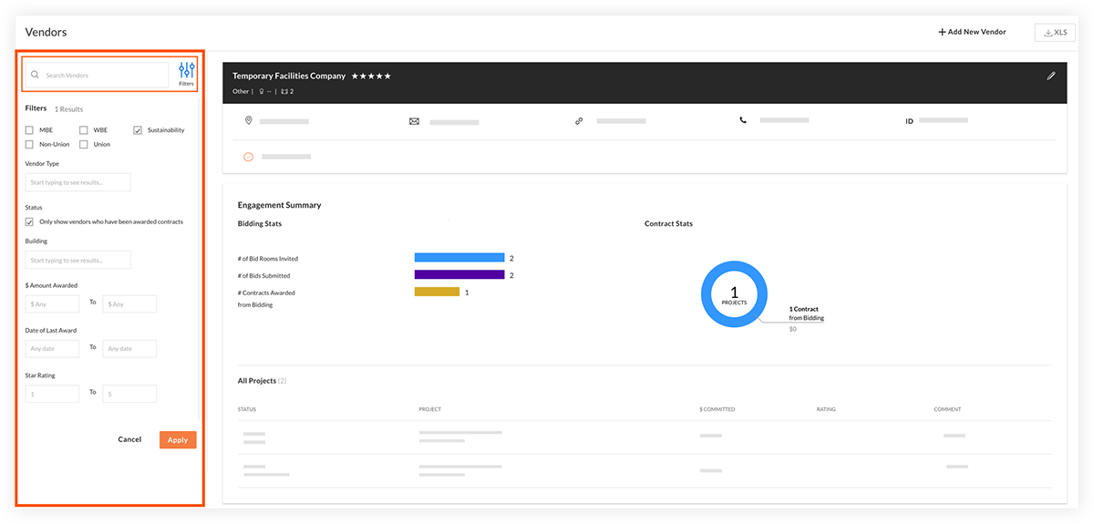Click the blue Bid Rooms Invited bar
The height and width of the screenshot is (524, 1094).
pos(459,258)
